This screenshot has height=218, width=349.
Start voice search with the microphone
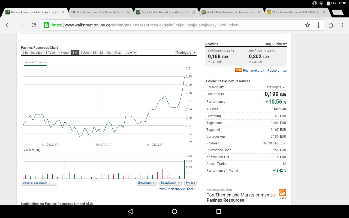click(x=318, y=25)
